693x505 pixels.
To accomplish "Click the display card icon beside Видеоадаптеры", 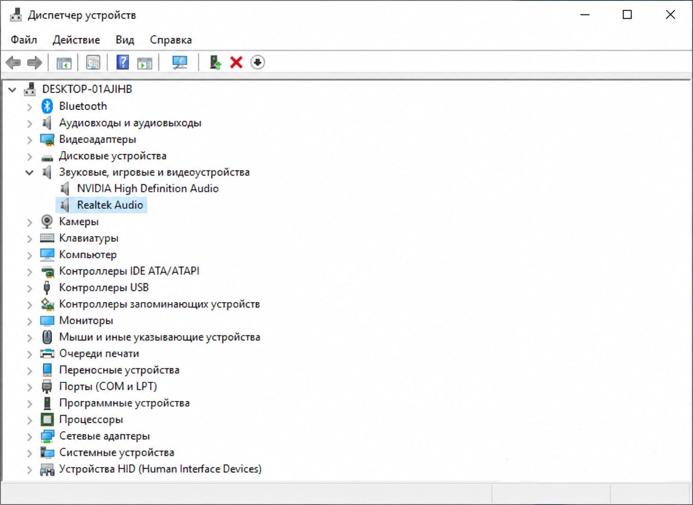I will pyautogui.click(x=47, y=139).
